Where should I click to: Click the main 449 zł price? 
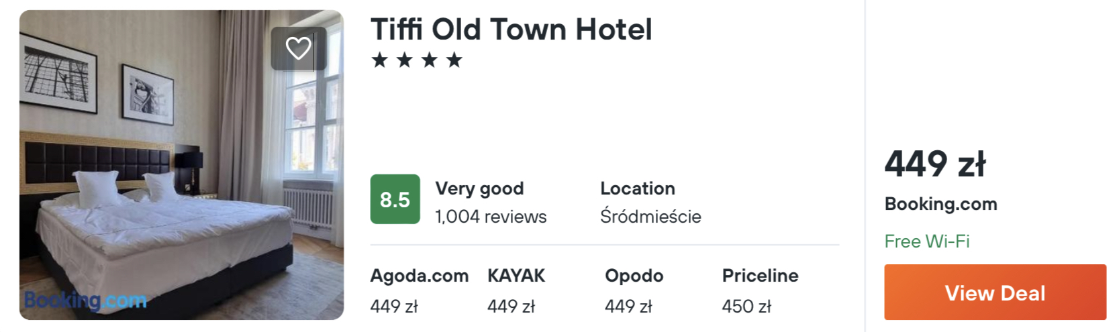pos(934,164)
